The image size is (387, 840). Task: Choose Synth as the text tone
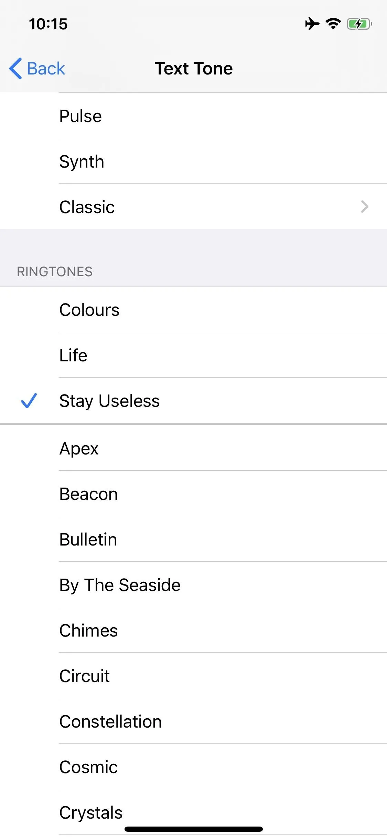[x=193, y=161]
